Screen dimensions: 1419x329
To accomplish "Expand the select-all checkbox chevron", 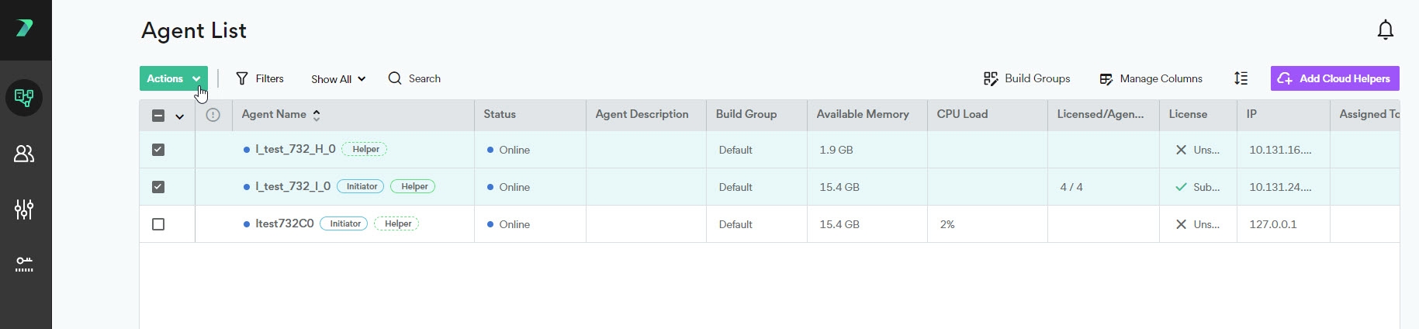I will tap(179, 116).
